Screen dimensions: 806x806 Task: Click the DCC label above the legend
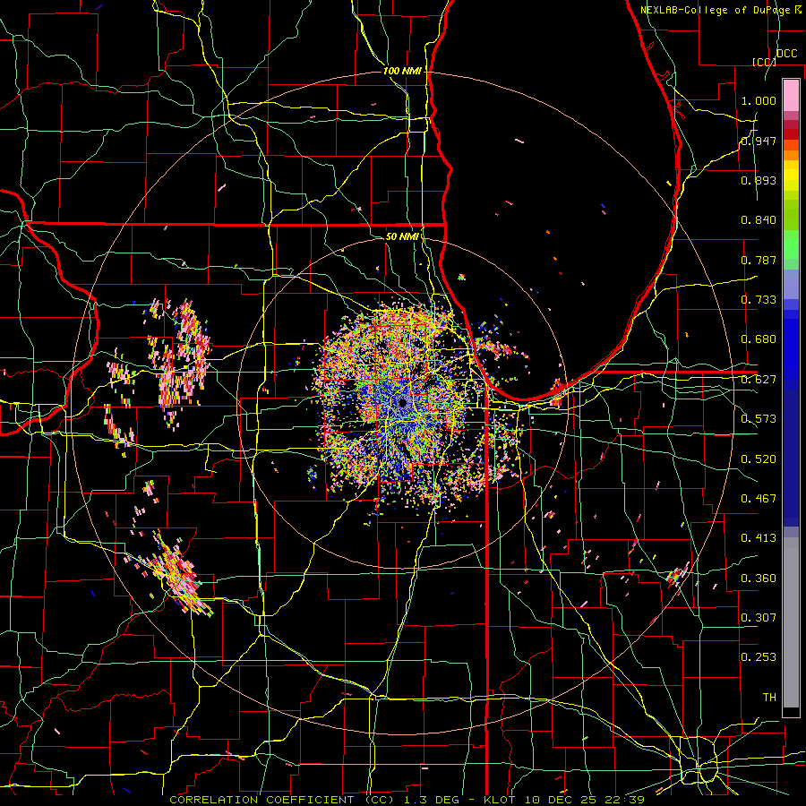click(786, 54)
